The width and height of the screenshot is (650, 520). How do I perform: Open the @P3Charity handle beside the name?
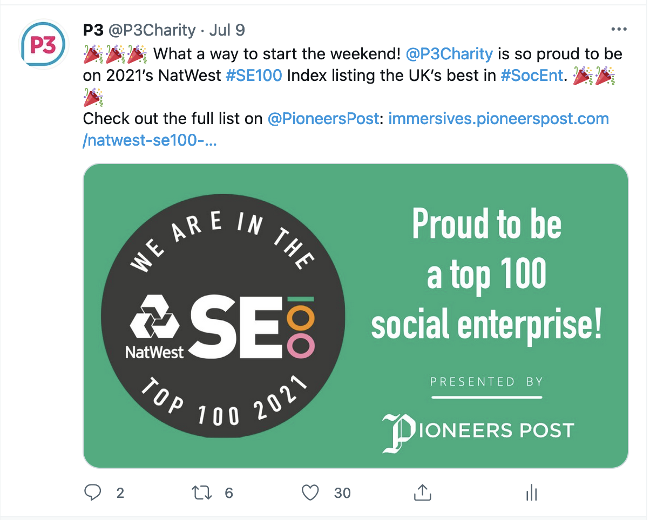click(x=152, y=30)
